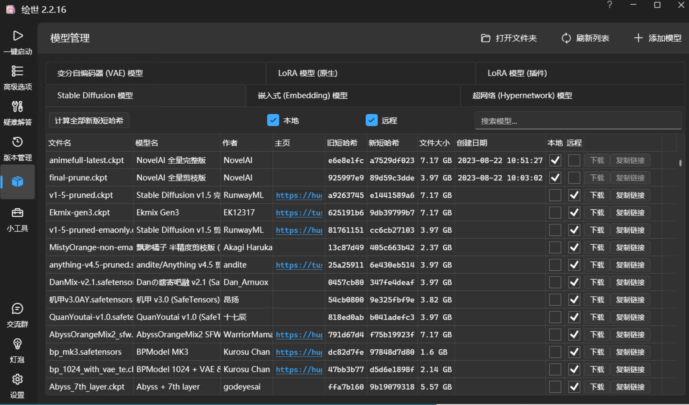Download Abyss_7th_layer.ckpt model

[597, 387]
